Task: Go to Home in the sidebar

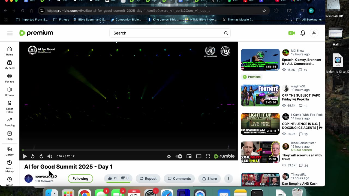Action: [10, 51]
